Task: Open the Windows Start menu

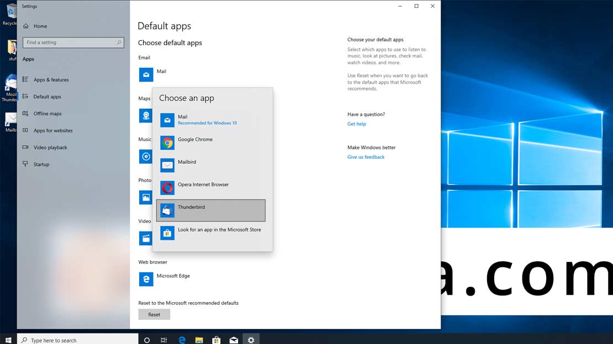Action: point(8,340)
